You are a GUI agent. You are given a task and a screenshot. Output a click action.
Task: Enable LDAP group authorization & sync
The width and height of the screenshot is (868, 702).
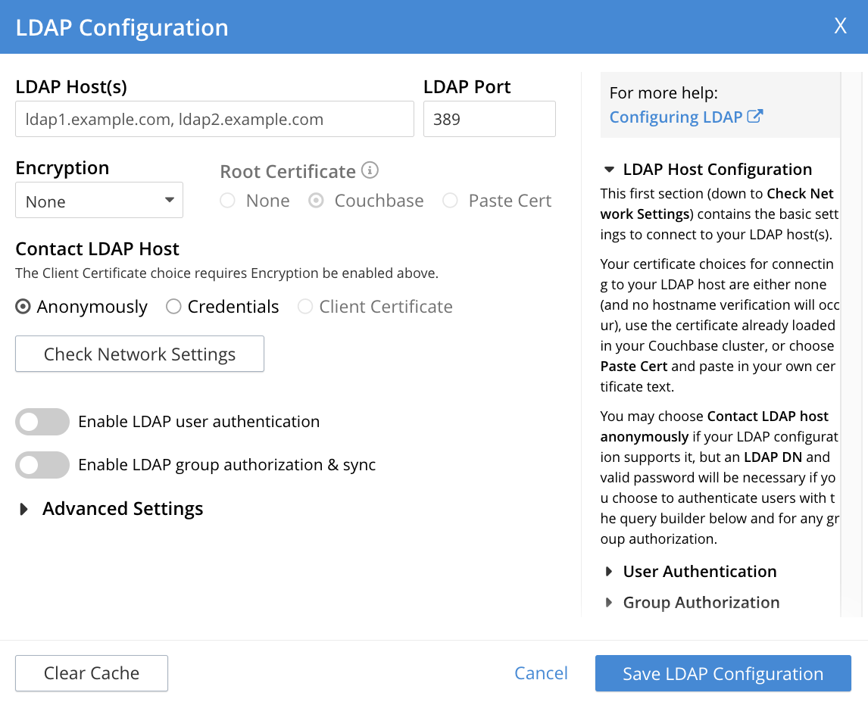pyautogui.click(x=42, y=465)
